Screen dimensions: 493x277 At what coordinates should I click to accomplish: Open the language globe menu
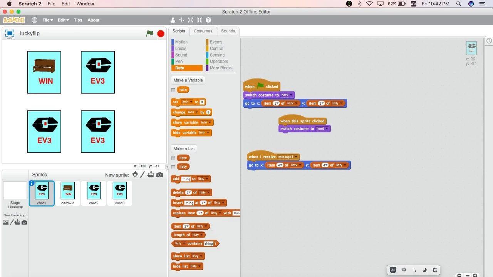click(x=35, y=20)
